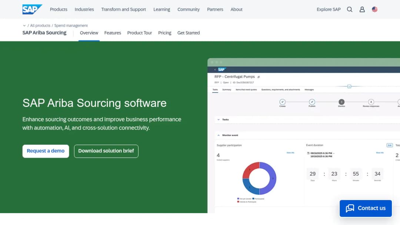The image size is (400, 225).
Task: Open the Products menu
Action: [x=59, y=9]
